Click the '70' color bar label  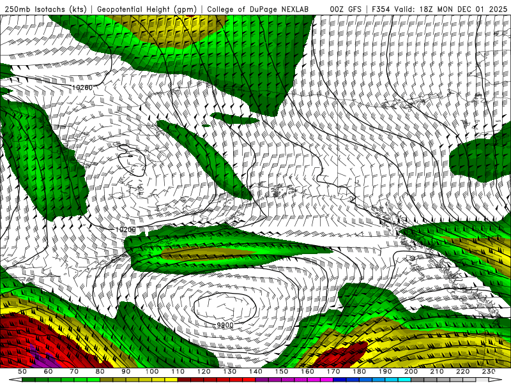coord(74,372)
